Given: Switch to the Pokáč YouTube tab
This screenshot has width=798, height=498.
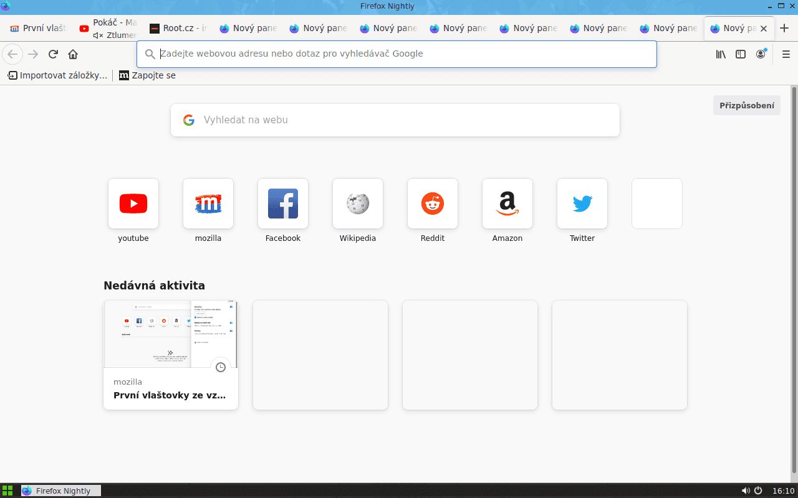Looking at the screenshot, I should [x=108, y=28].
